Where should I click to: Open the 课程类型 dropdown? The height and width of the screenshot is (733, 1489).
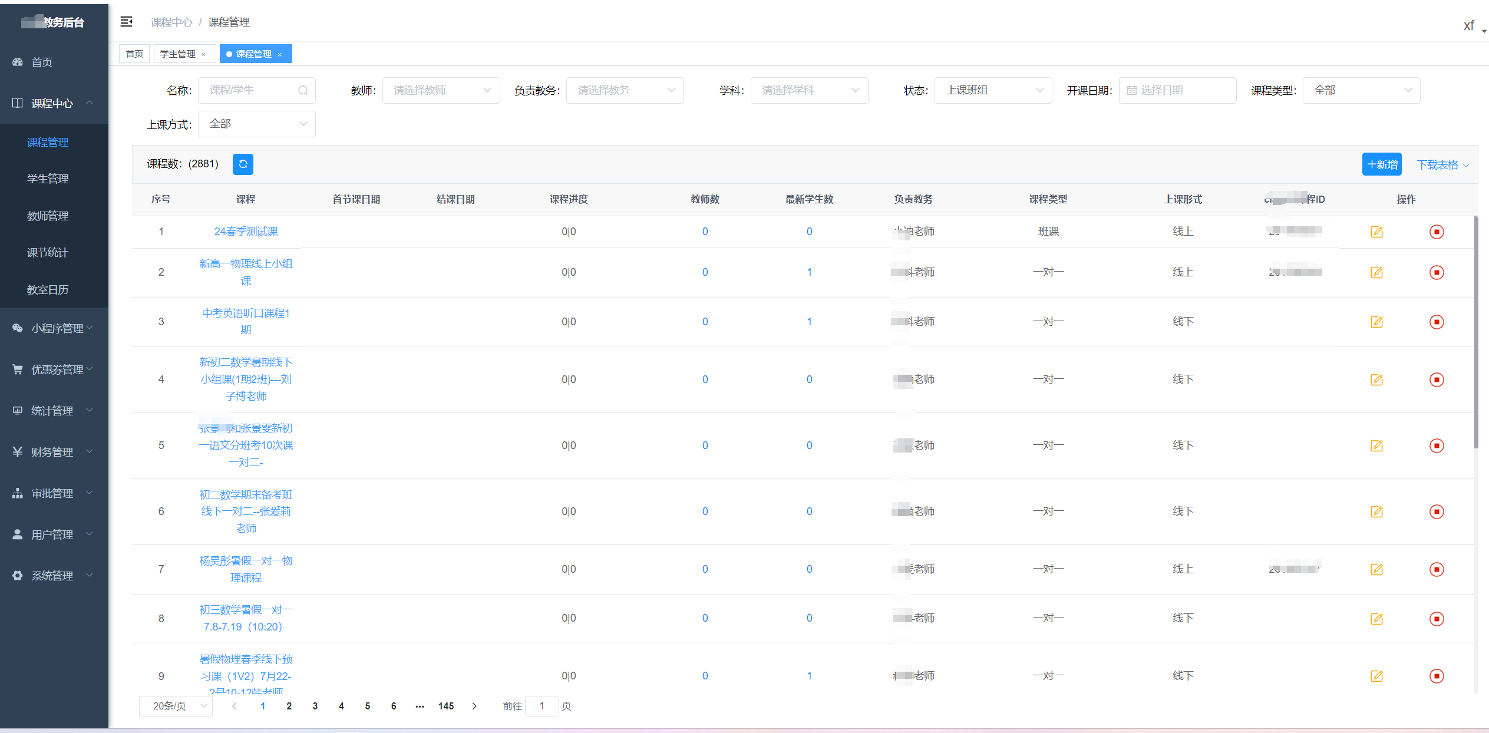pos(1361,90)
